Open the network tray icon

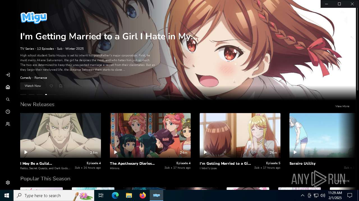(316, 195)
